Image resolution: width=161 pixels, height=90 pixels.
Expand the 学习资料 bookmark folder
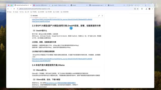click(x=49, y=12)
